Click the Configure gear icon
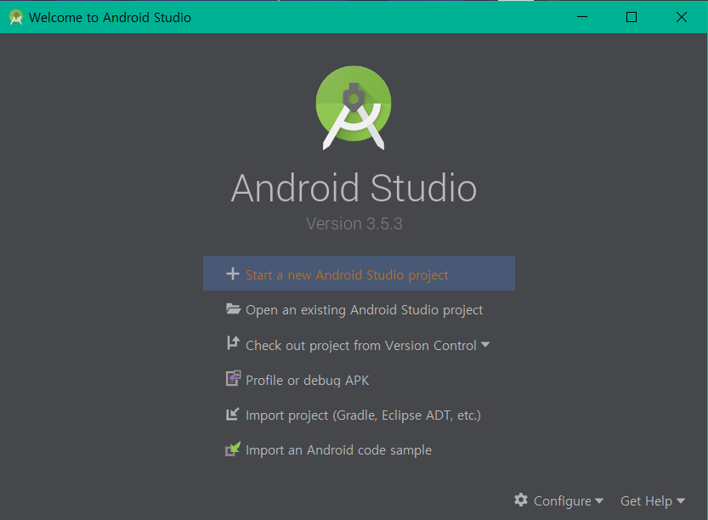 tap(521, 500)
